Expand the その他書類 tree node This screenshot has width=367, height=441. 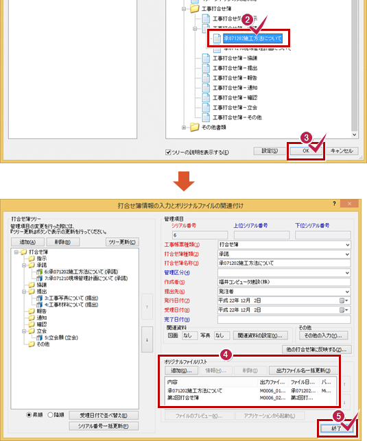184,128
